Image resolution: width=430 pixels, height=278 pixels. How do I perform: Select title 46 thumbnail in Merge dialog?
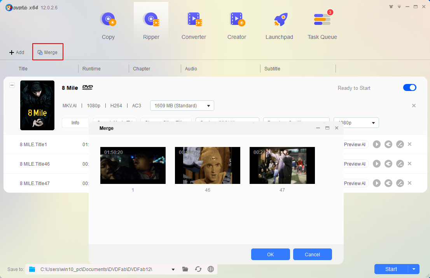tap(208, 165)
